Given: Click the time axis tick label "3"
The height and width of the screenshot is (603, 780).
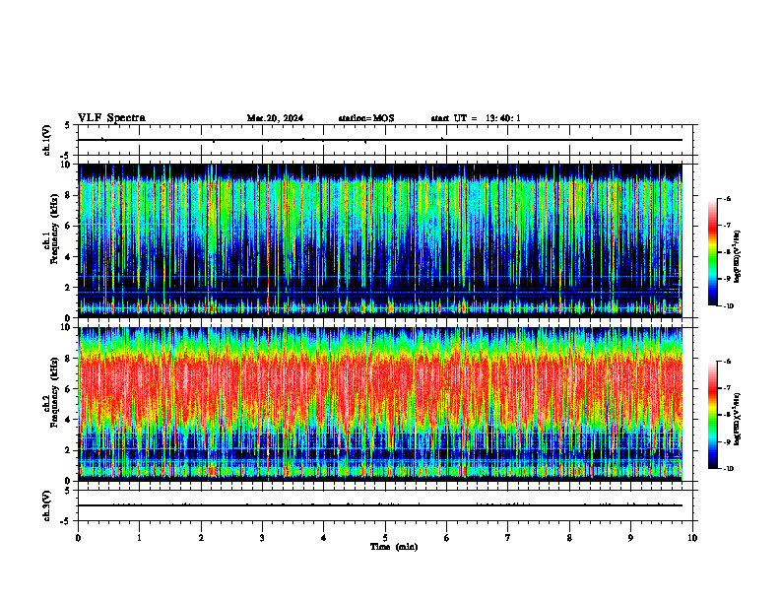Looking at the screenshot, I should tap(262, 538).
